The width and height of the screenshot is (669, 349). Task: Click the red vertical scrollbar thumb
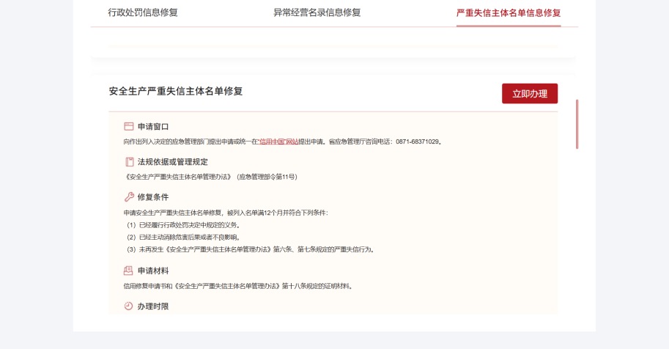577,124
